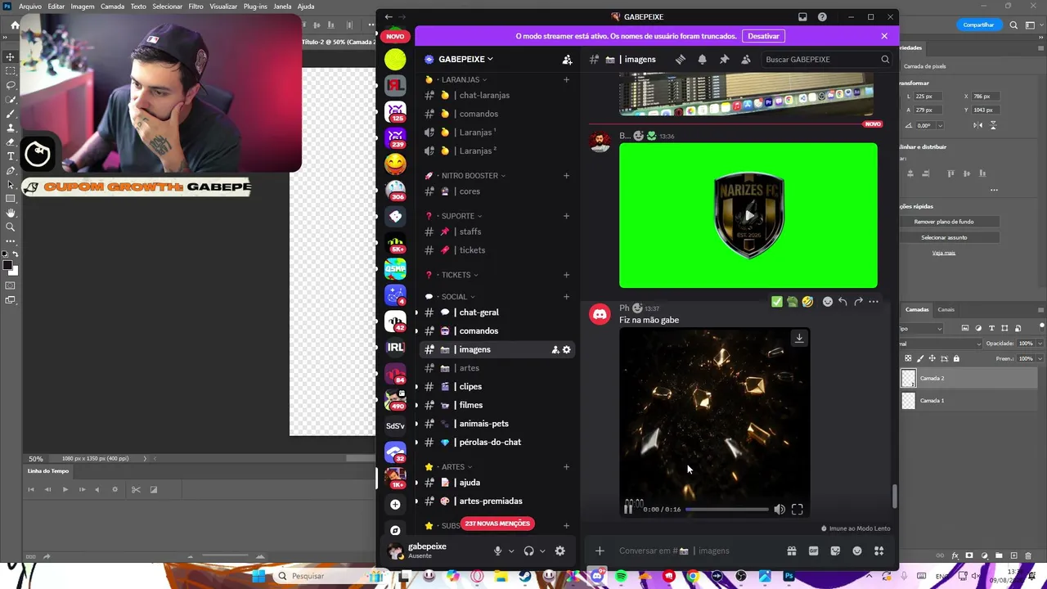Viewport: 1047px width, 589px height.
Task: Download the video posted by Ph
Action: click(799, 338)
